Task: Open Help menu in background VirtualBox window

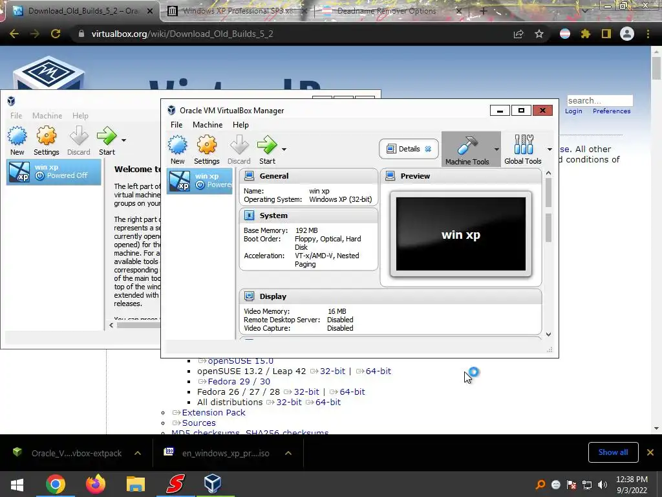Action: tap(80, 115)
